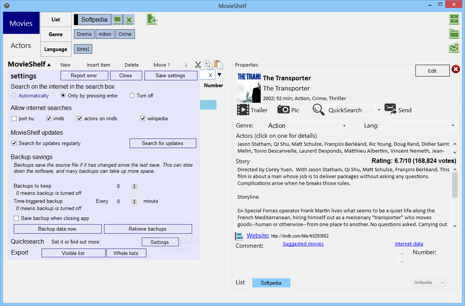
Task: Uncheck the imdb search checkbox
Action: click(x=49, y=119)
